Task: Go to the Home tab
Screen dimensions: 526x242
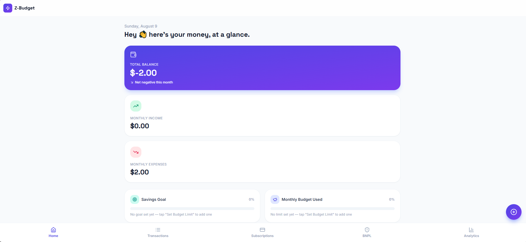Action: [x=53, y=233]
